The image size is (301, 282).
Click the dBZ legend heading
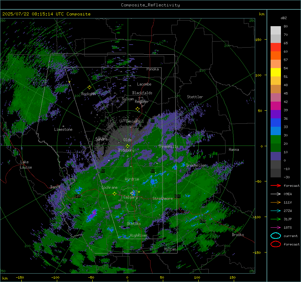click(x=284, y=18)
